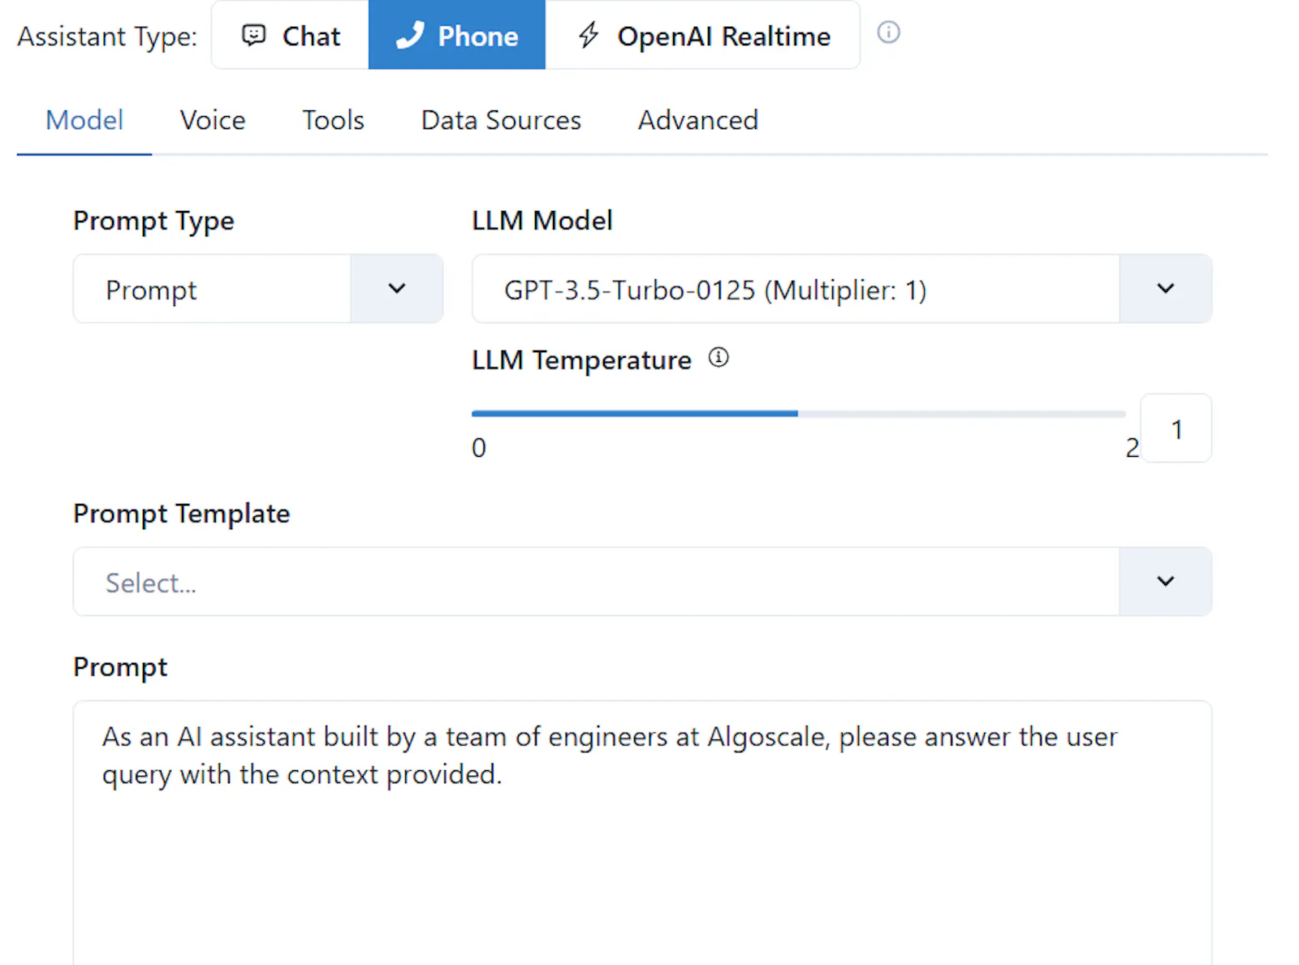Click inside the Prompt text area
1299x965 pixels.
(642, 834)
